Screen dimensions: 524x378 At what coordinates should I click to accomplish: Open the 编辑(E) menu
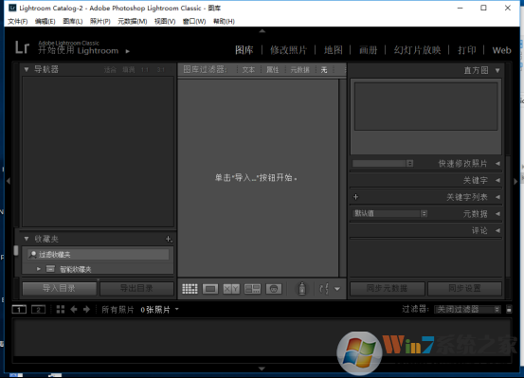45,22
